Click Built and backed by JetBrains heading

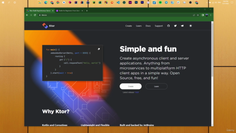click(x=137, y=125)
